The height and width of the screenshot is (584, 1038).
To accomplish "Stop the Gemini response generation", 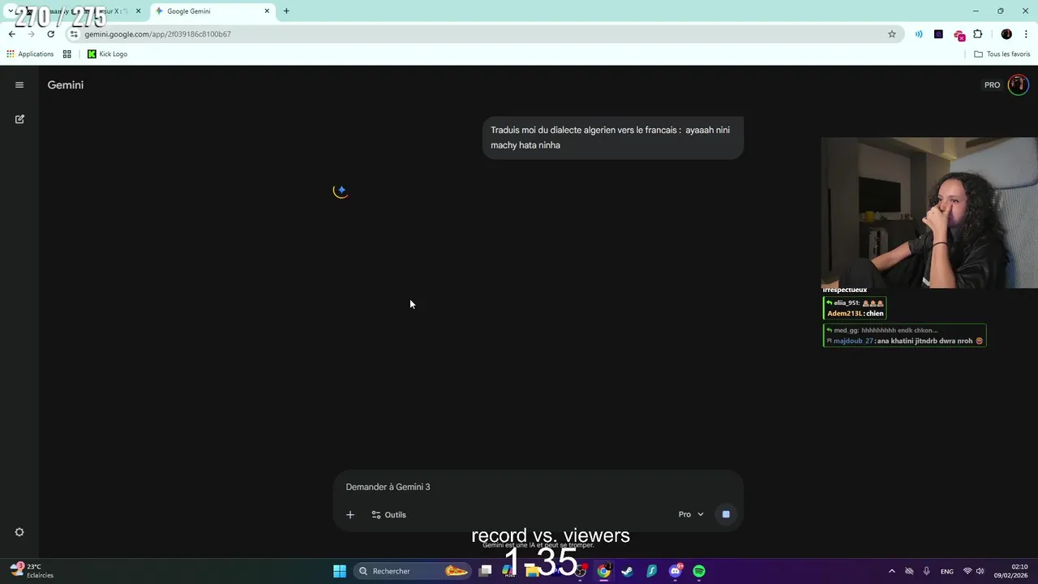I will tap(726, 514).
